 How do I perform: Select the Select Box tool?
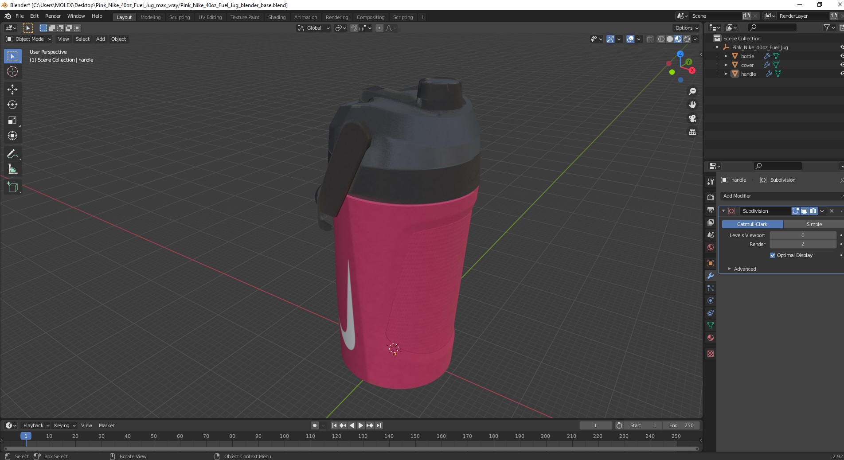(12, 56)
